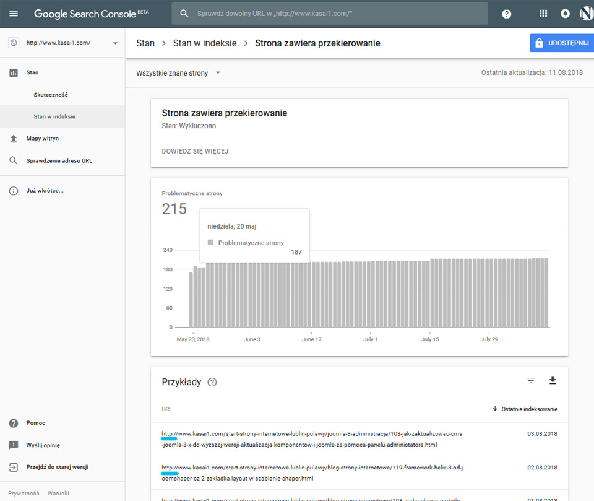This screenshot has height=501, width=594.
Task: Open the Wszystkie znane strony filter dropdown
Action: pos(178,73)
